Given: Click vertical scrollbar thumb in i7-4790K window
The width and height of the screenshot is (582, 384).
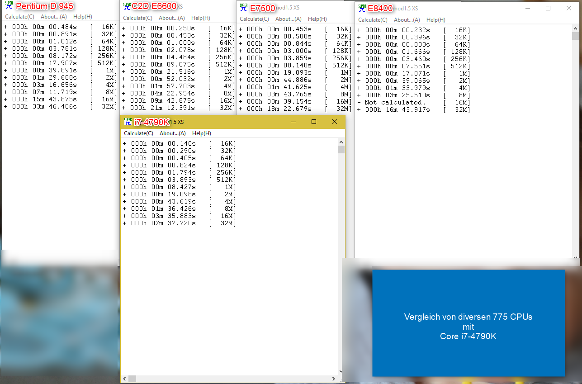Looking at the screenshot, I should tap(341, 150).
